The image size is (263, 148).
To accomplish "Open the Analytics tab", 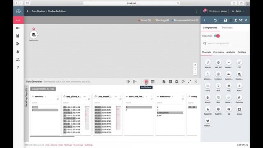I will [231, 52].
